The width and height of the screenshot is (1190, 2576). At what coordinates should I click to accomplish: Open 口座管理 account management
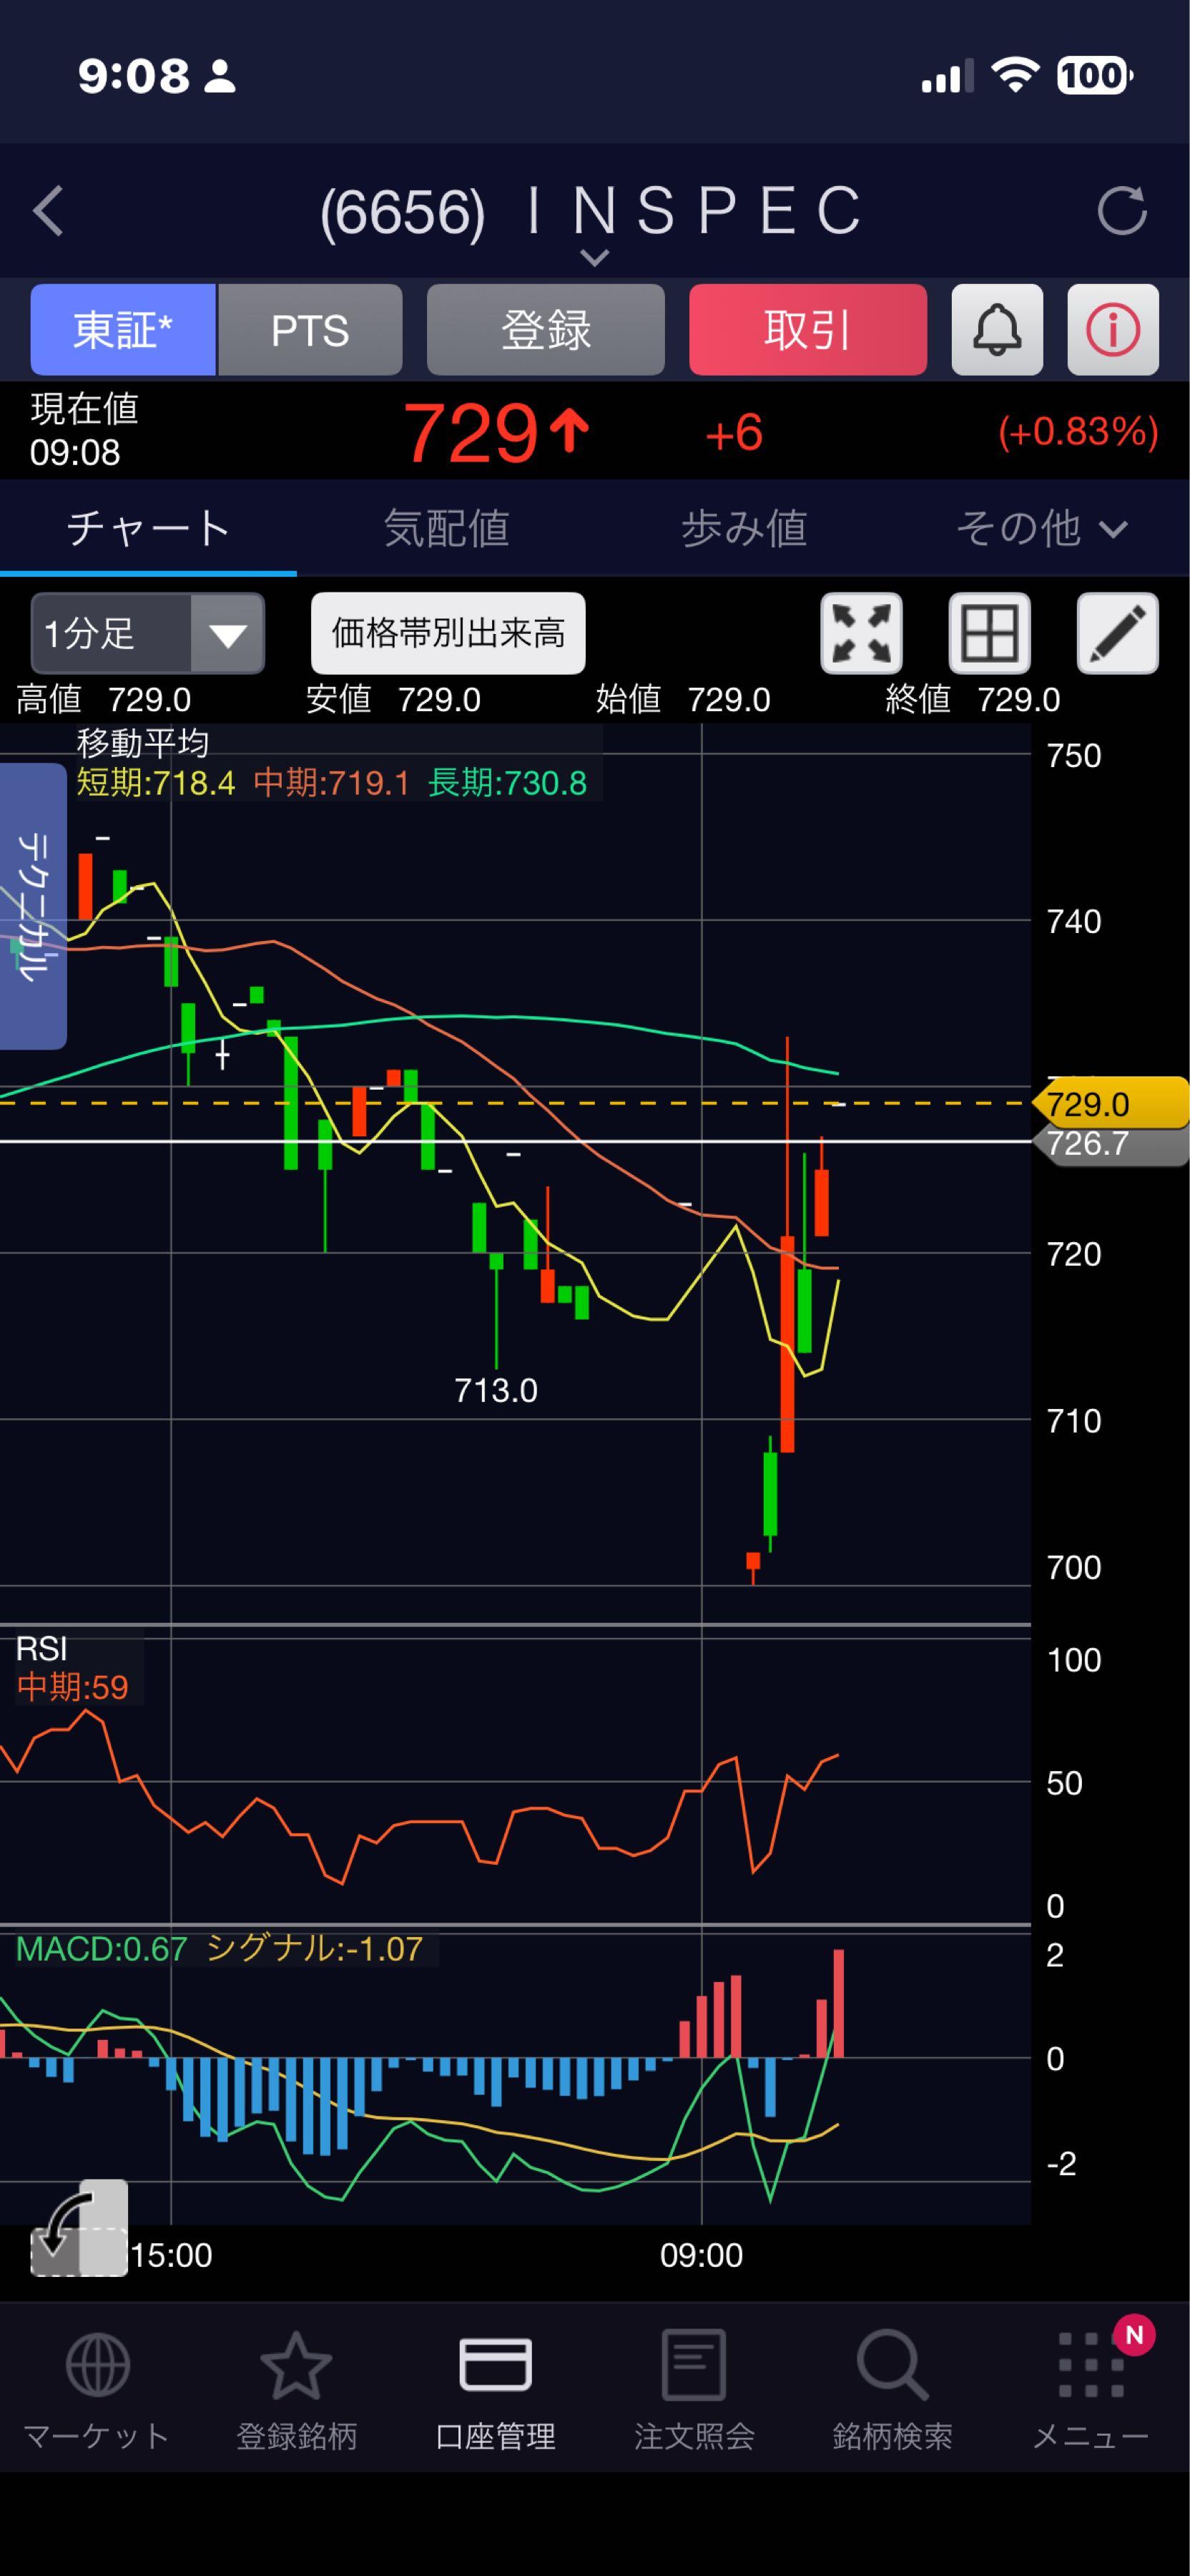496,2391
